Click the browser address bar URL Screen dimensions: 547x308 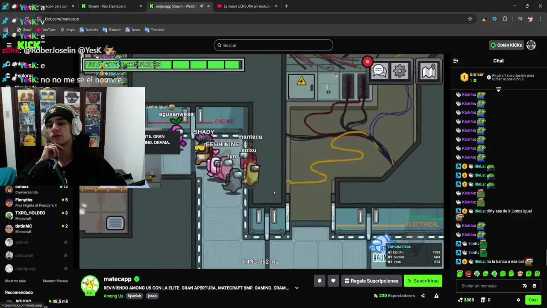[62, 19]
